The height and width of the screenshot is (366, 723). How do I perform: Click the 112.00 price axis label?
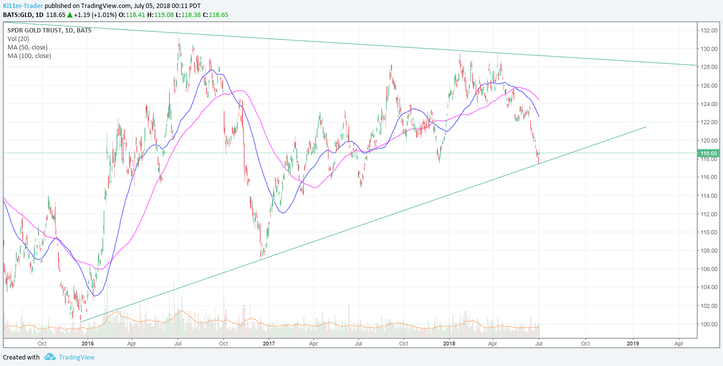coord(709,214)
